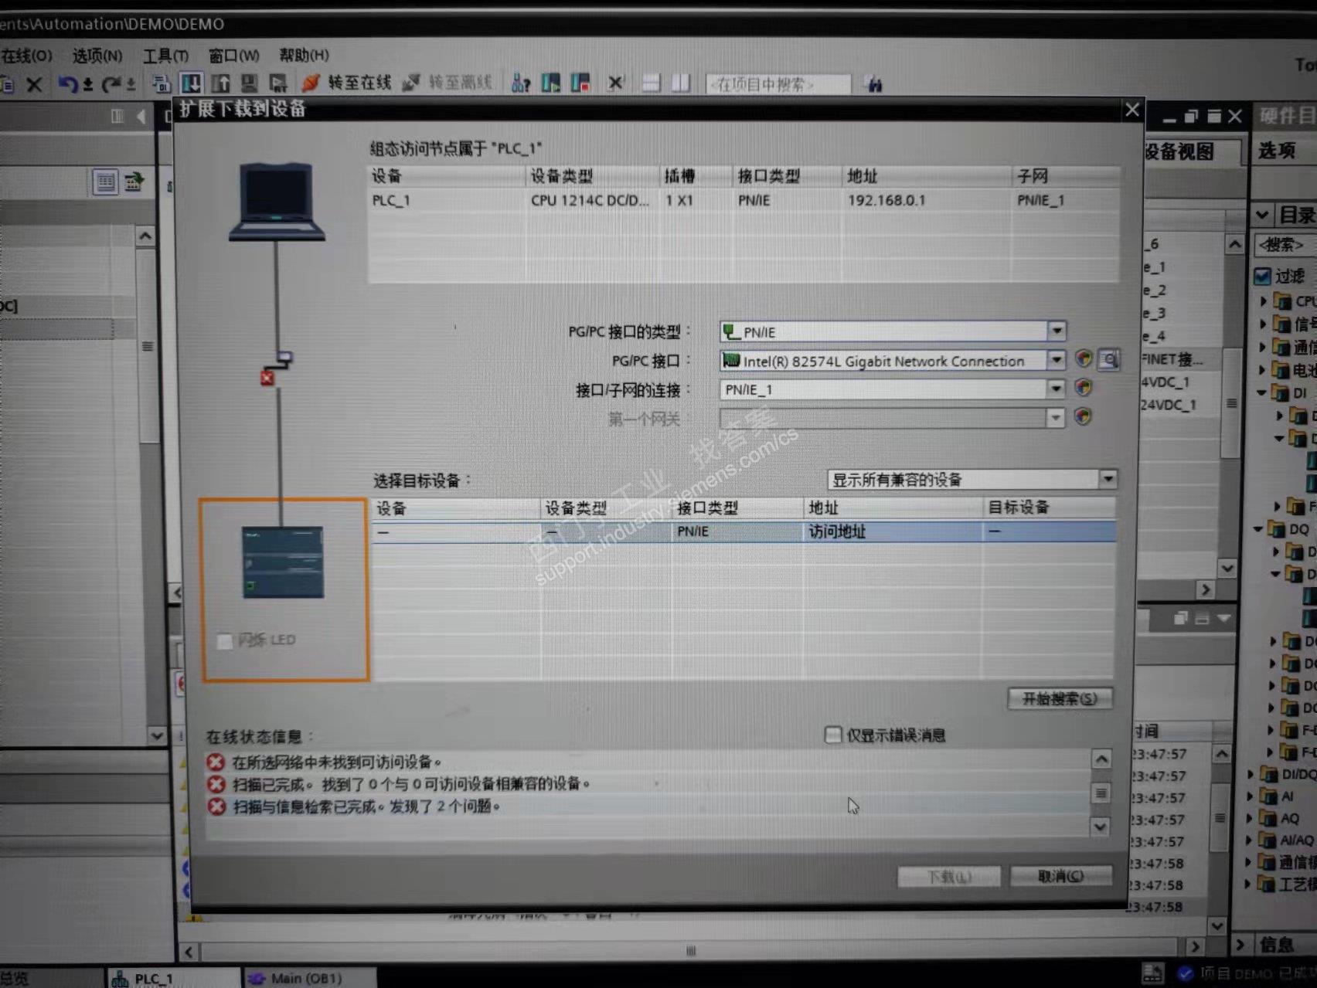Viewport: 1317px width, 988px height.
Task: Open the Online (在线) menu
Action: pyautogui.click(x=26, y=56)
